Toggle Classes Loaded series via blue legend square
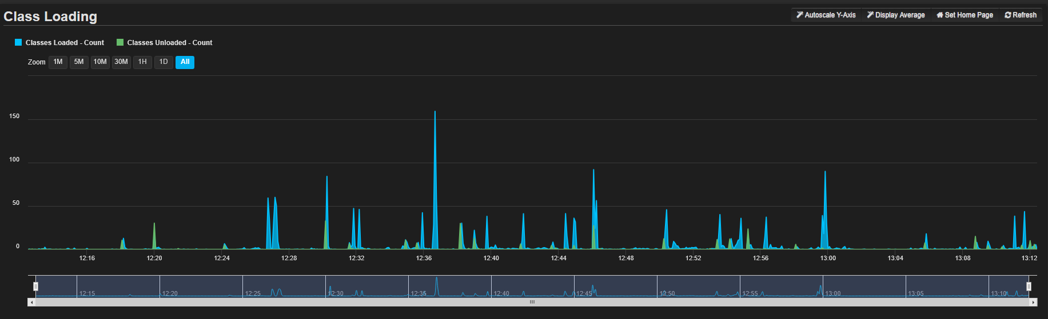The height and width of the screenshot is (319, 1048). click(x=18, y=42)
